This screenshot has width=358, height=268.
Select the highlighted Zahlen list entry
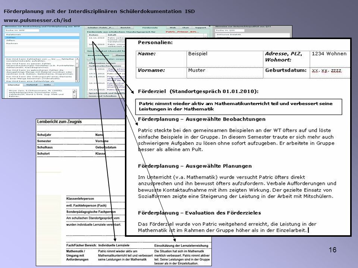point(42,37)
